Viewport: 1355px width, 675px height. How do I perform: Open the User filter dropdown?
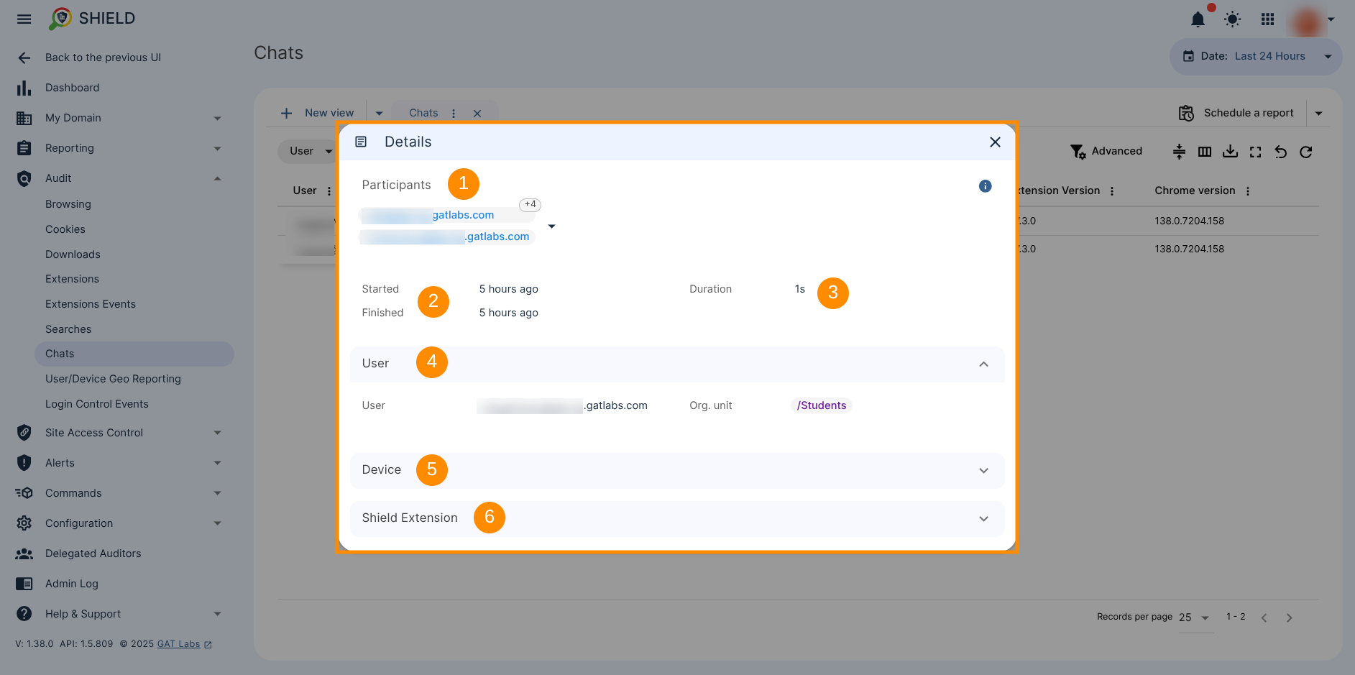[310, 151]
